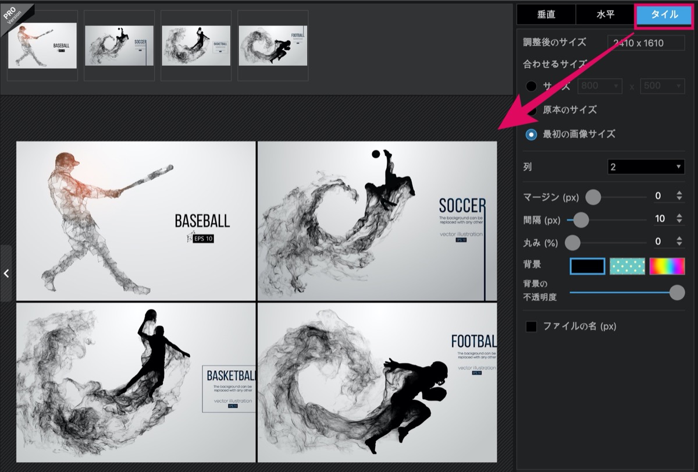698x472 pixels.
Task: Select the タイル tab
Action: (x=665, y=15)
